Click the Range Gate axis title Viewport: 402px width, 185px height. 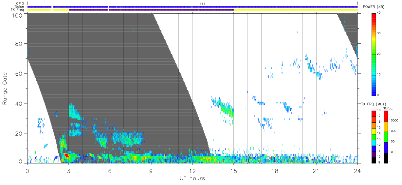pyautogui.click(x=5, y=88)
